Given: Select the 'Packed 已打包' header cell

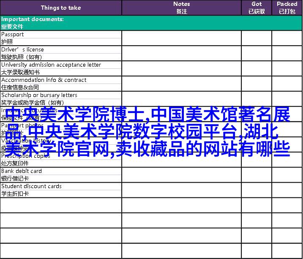Looking at the screenshot, I should coord(287,8).
